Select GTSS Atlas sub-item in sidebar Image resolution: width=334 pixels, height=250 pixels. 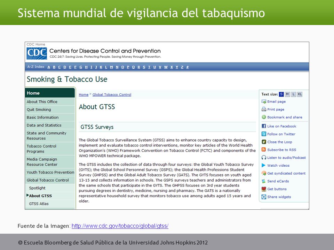pyautogui.click(x=50, y=204)
